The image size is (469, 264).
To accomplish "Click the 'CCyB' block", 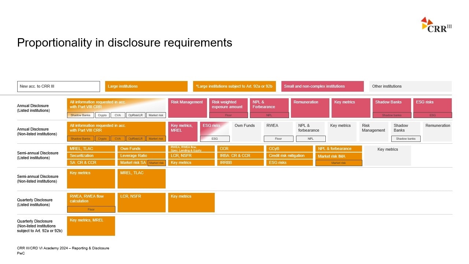I will [289, 149].
